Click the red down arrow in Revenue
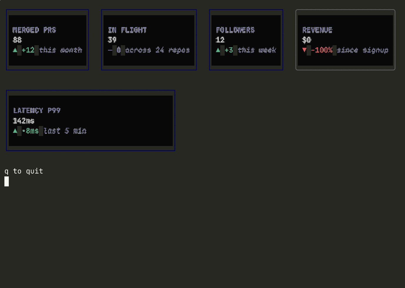 [304, 50]
